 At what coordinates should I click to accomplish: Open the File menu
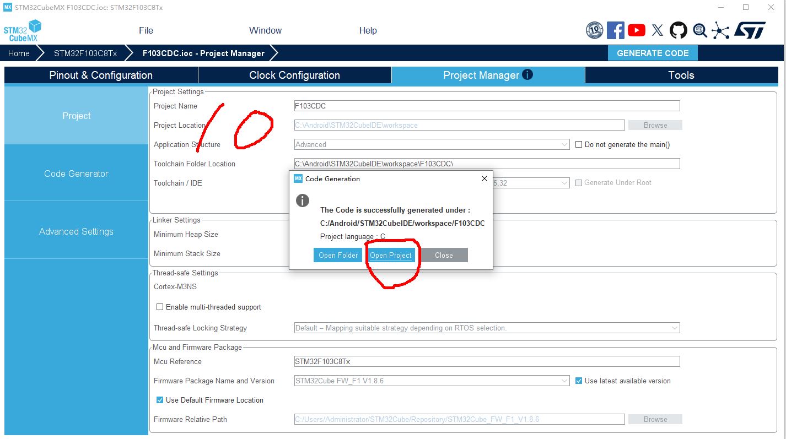click(146, 30)
